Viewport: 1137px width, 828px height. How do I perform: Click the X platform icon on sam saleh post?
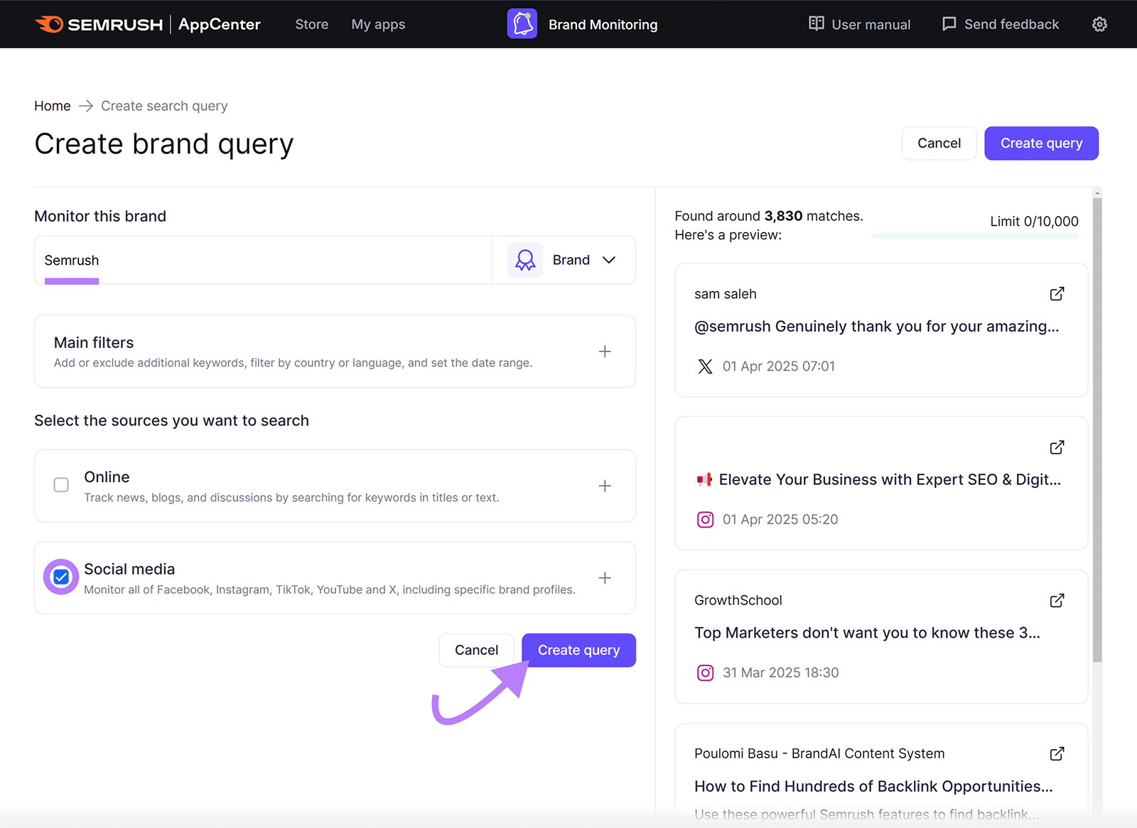[x=705, y=366]
